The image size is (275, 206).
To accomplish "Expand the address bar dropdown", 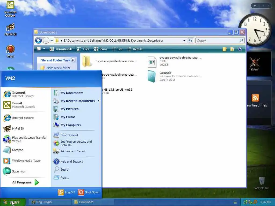I will pyautogui.click(x=184, y=41).
